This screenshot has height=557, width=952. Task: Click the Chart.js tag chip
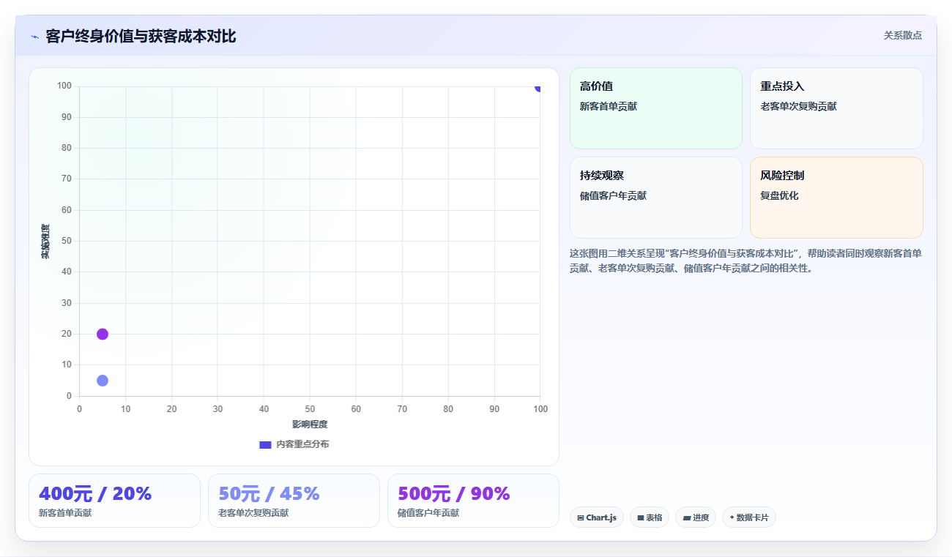coord(597,517)
